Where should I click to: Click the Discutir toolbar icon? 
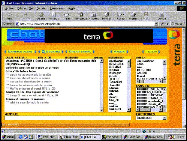point(162,15)
